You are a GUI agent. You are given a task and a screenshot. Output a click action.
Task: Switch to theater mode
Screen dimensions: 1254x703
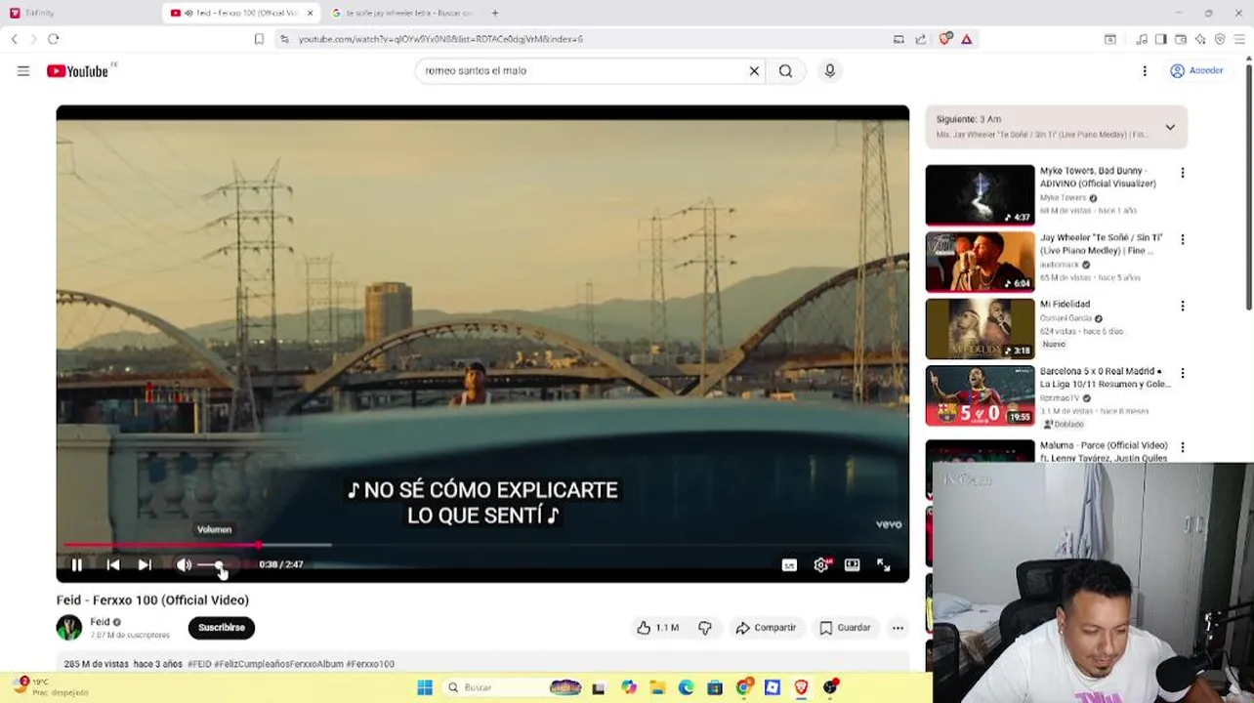pyautogui.click(x=853, y=564)
